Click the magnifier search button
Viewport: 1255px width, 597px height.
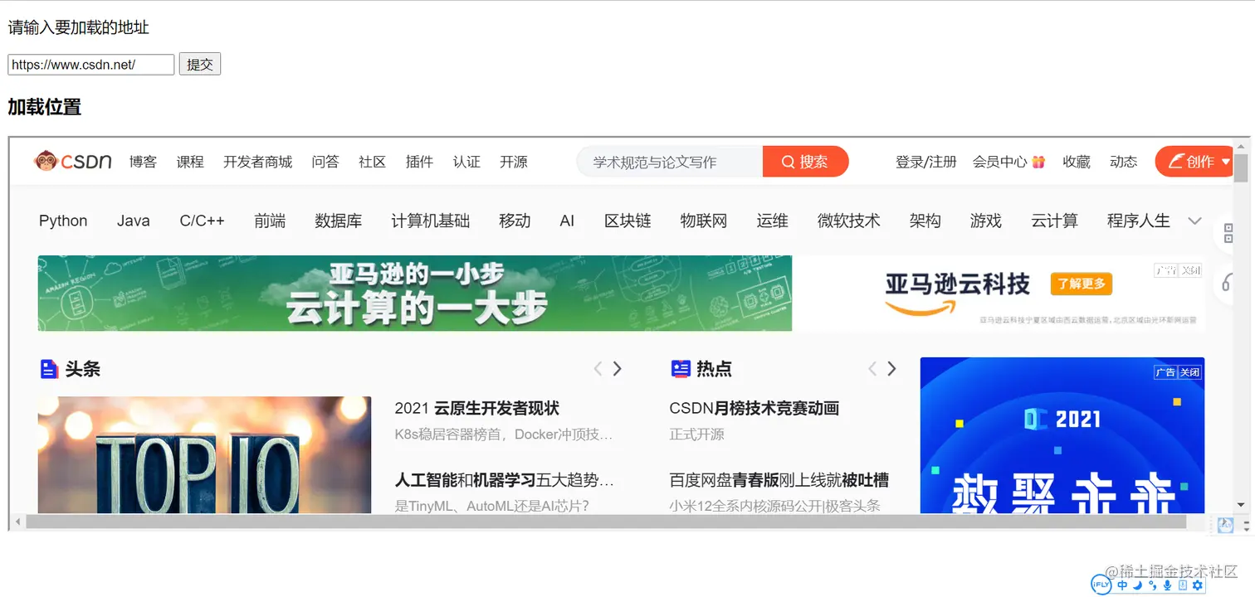(x=805, y=162)
